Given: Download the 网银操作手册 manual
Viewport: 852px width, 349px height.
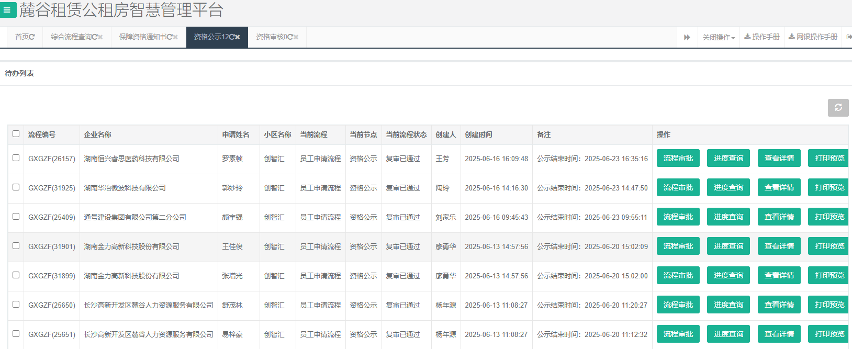Looking at the screenshot, I should [813, 37].
